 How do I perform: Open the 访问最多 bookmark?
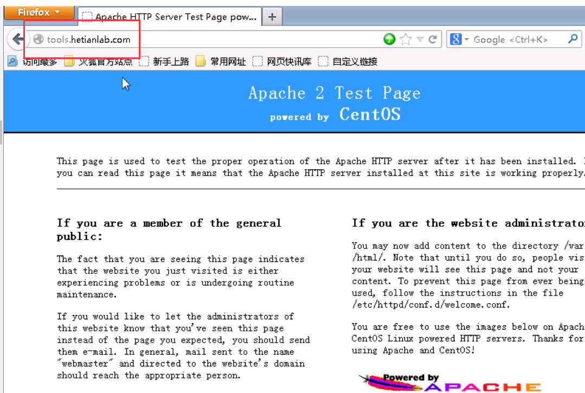click(x=33, y=62)
